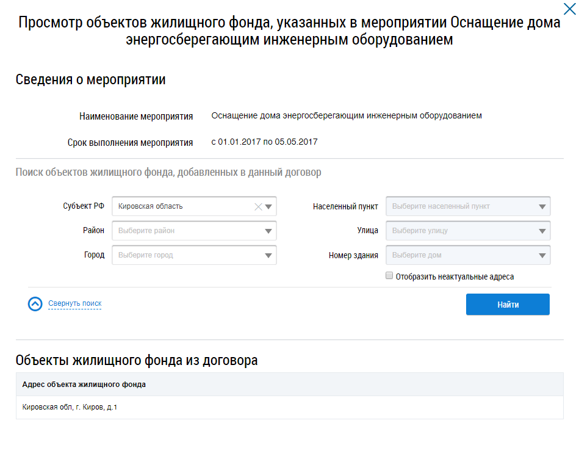This screenshot has height=459, width=579.
Task: Click the arrow icon in Город field
Action: click(x=269, y=256)
